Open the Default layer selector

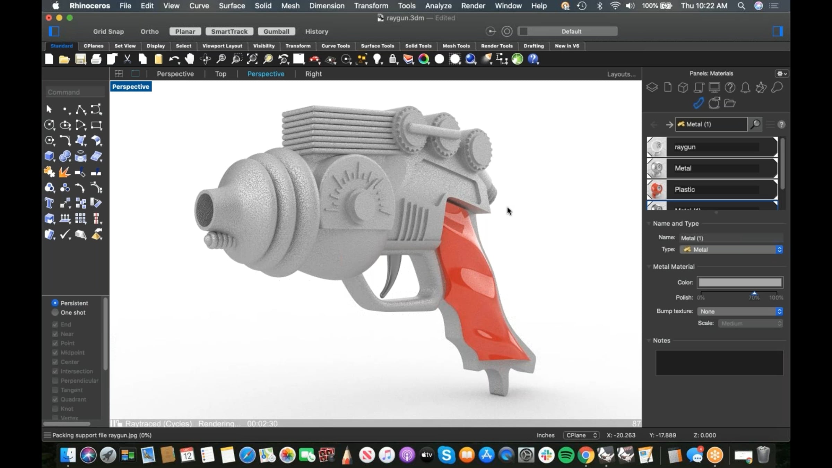pyautogui.click(x=567, y=32)
